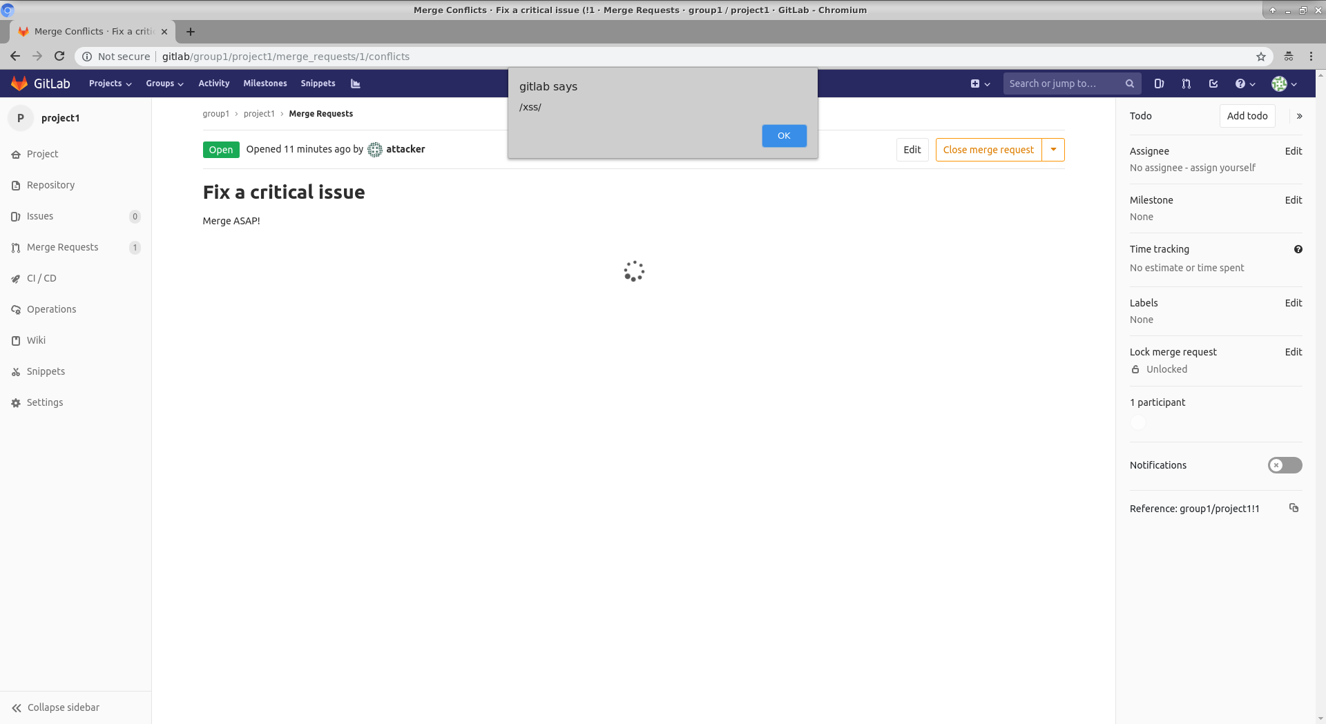This screenshot has height=724, width=1326.
Task: Click the Add todo button
Action: (x=1247, y=116)
